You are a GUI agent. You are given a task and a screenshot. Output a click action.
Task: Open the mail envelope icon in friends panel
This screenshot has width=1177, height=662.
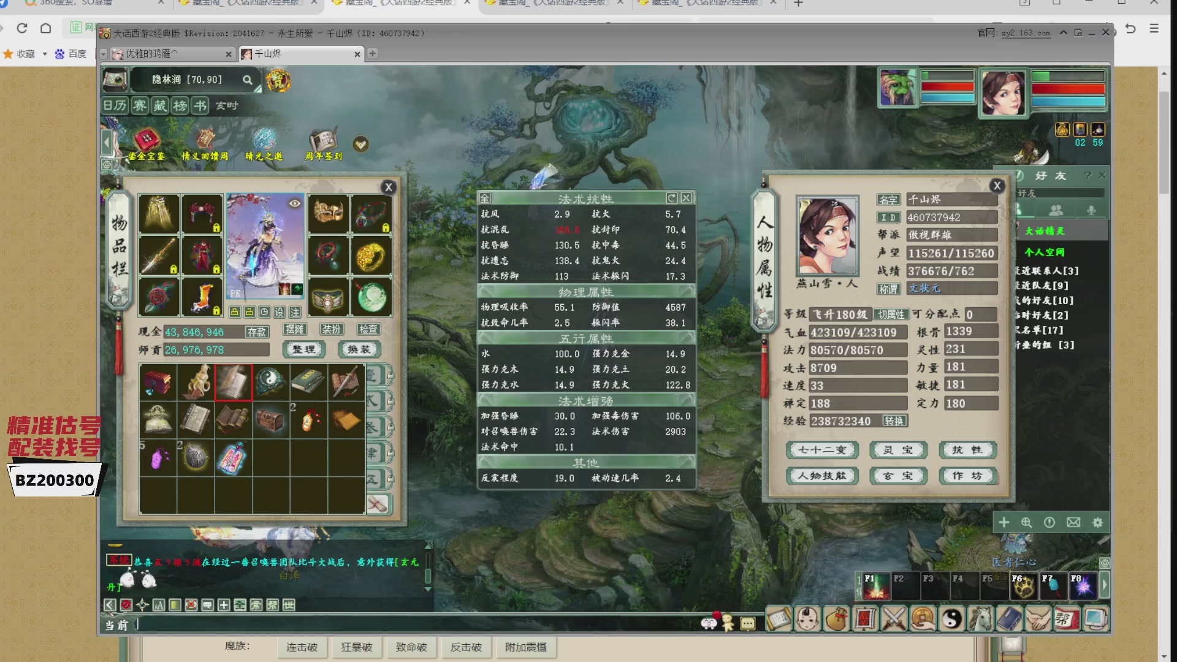pos(1073,522)
